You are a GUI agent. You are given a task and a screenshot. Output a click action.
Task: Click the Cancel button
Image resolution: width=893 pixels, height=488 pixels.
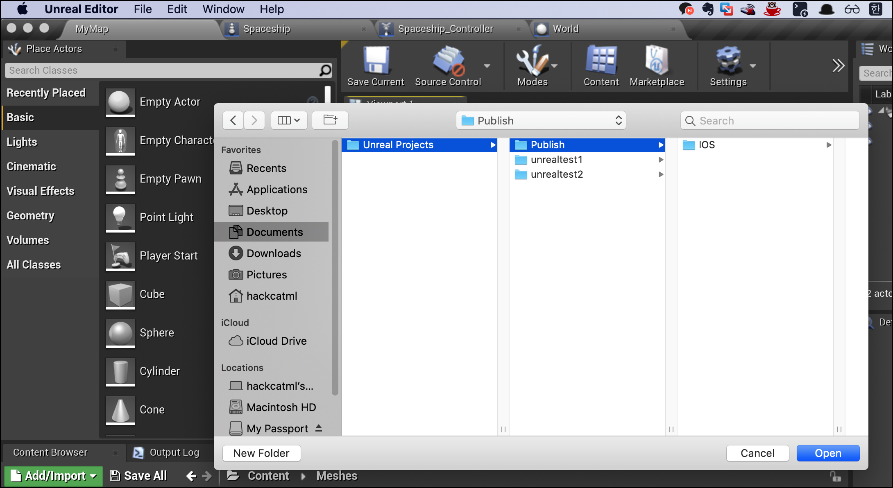pyautogui.click(x=757, y=453)
